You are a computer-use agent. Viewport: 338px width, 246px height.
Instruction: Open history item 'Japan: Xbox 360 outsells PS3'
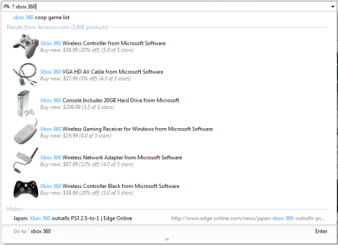click(x=73, y=219)
